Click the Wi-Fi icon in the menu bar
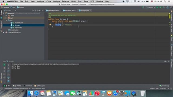 pos(135,1)
